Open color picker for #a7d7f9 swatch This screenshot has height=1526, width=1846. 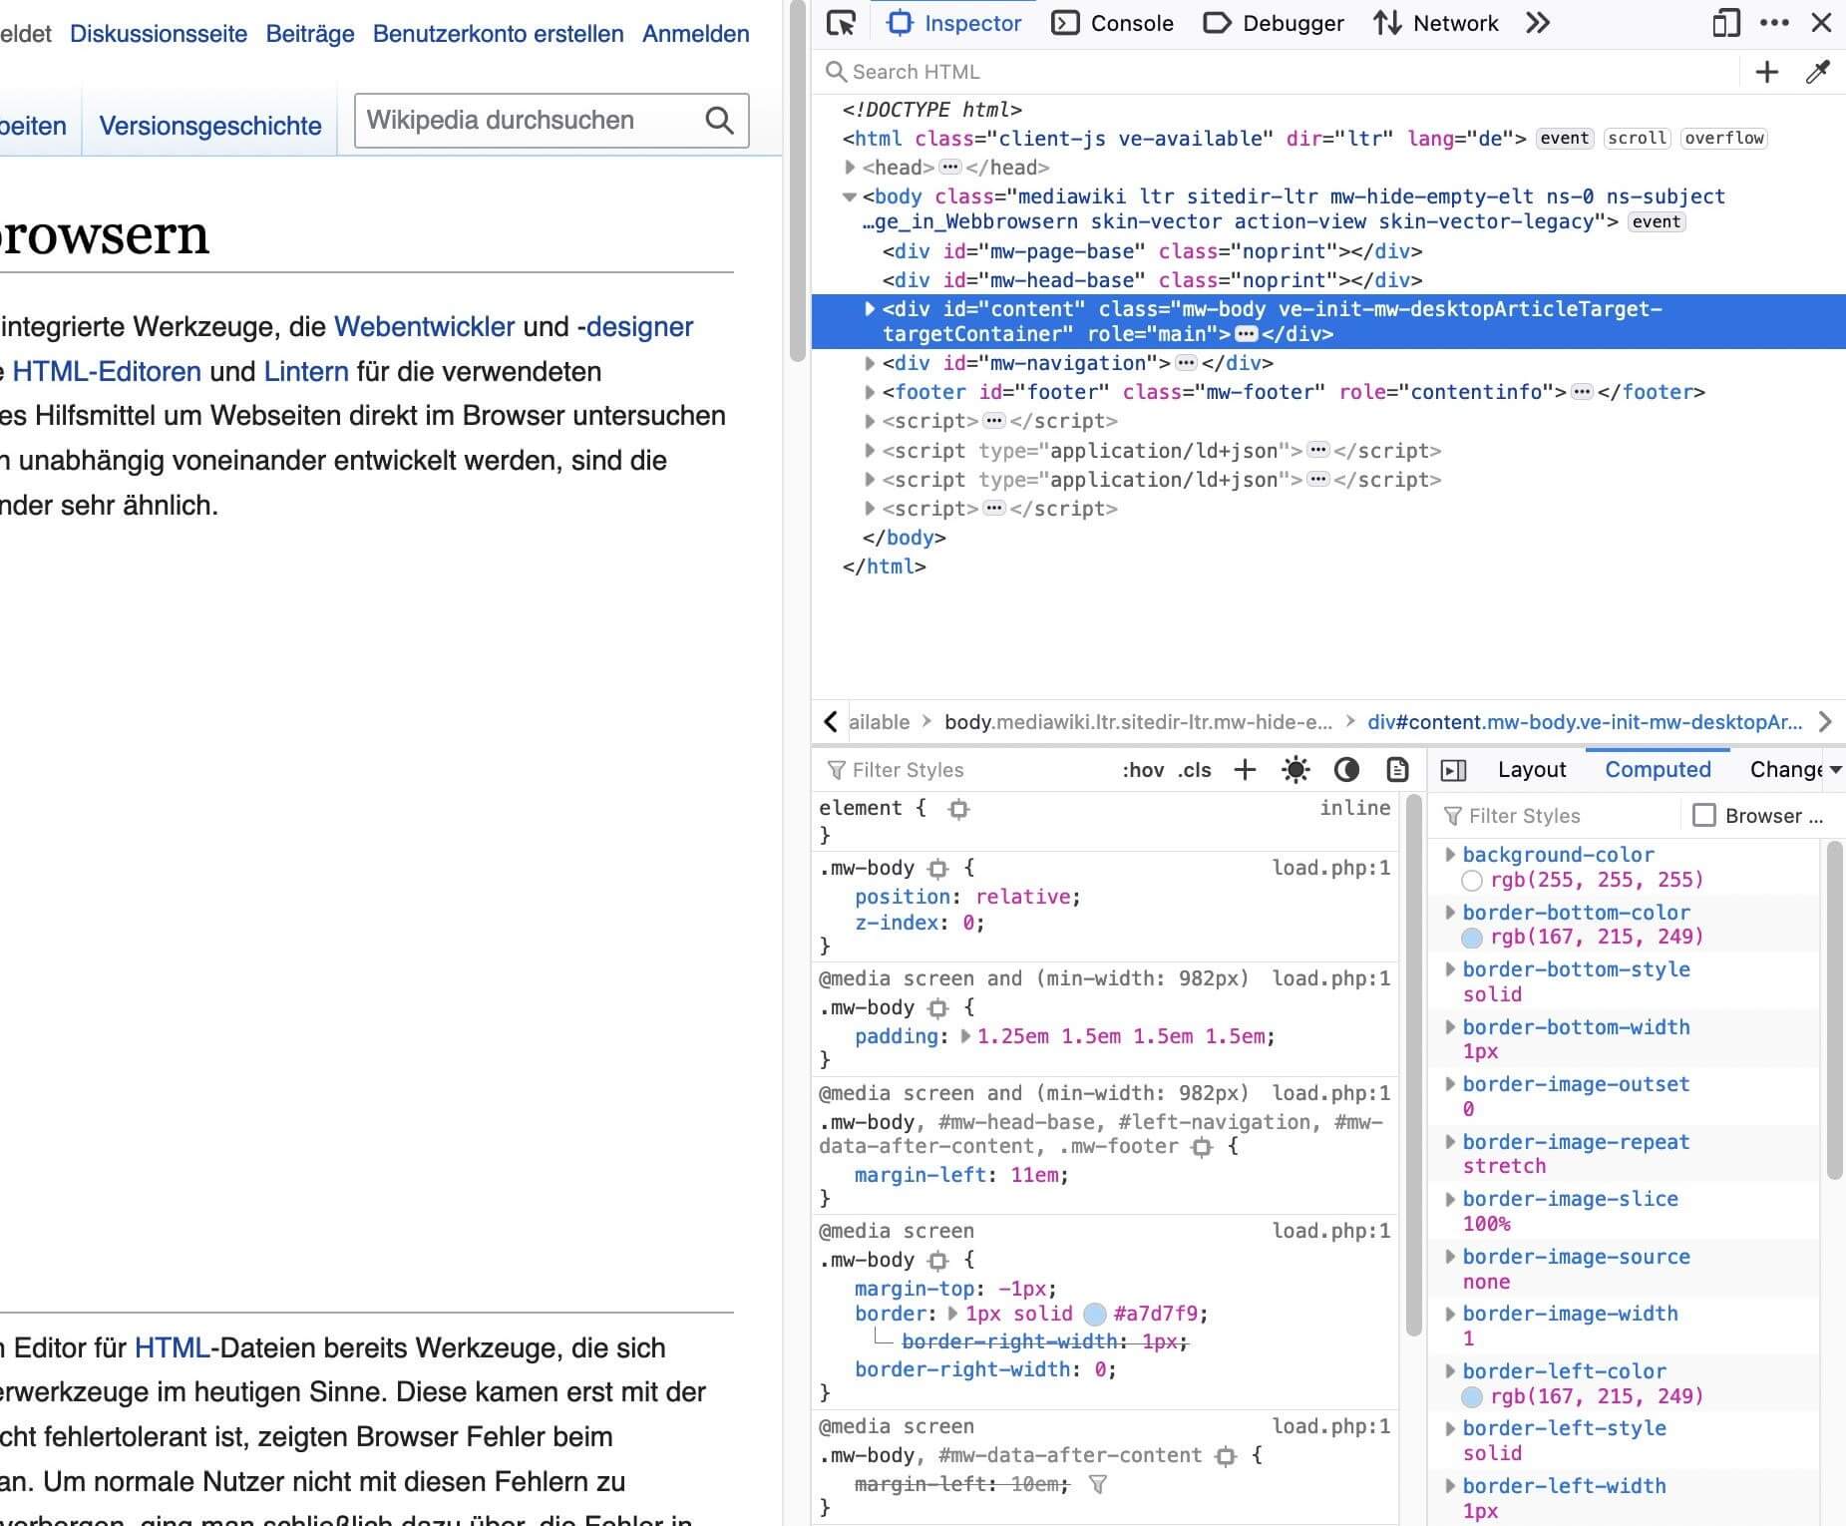coord(1095,1314)
